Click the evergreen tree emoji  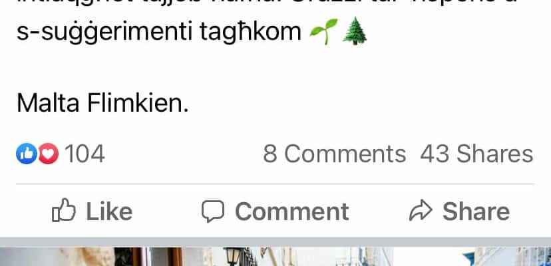pos(355,31)
